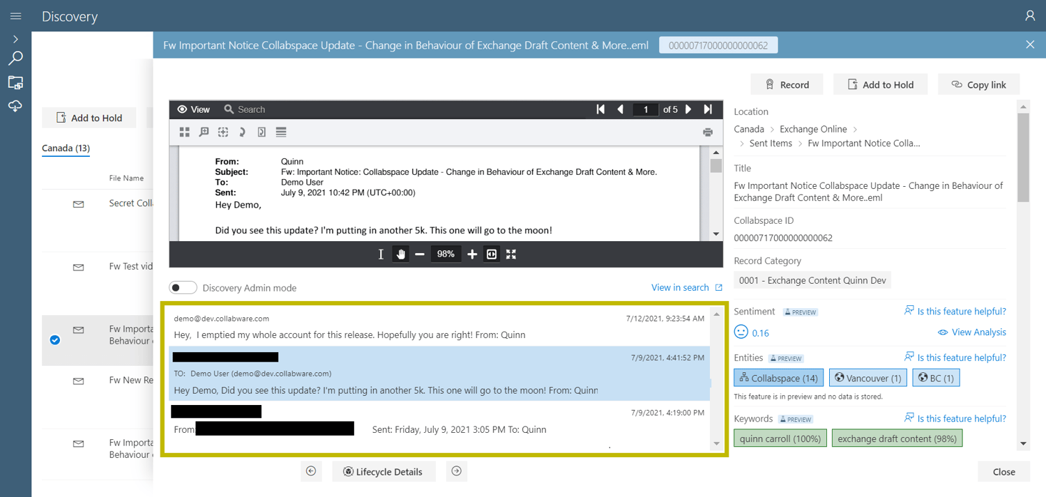Expand the hamburger navigation menu
The width and height of the screenshot is (1046, 497).
(x=15, y=15)
